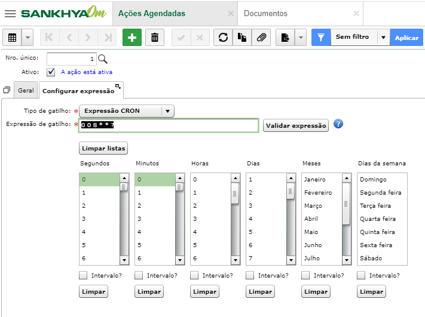Viewport: 425px width, 317px height.
Task: Select 2 in the Horas list
Action: click(x=210, y=206)
